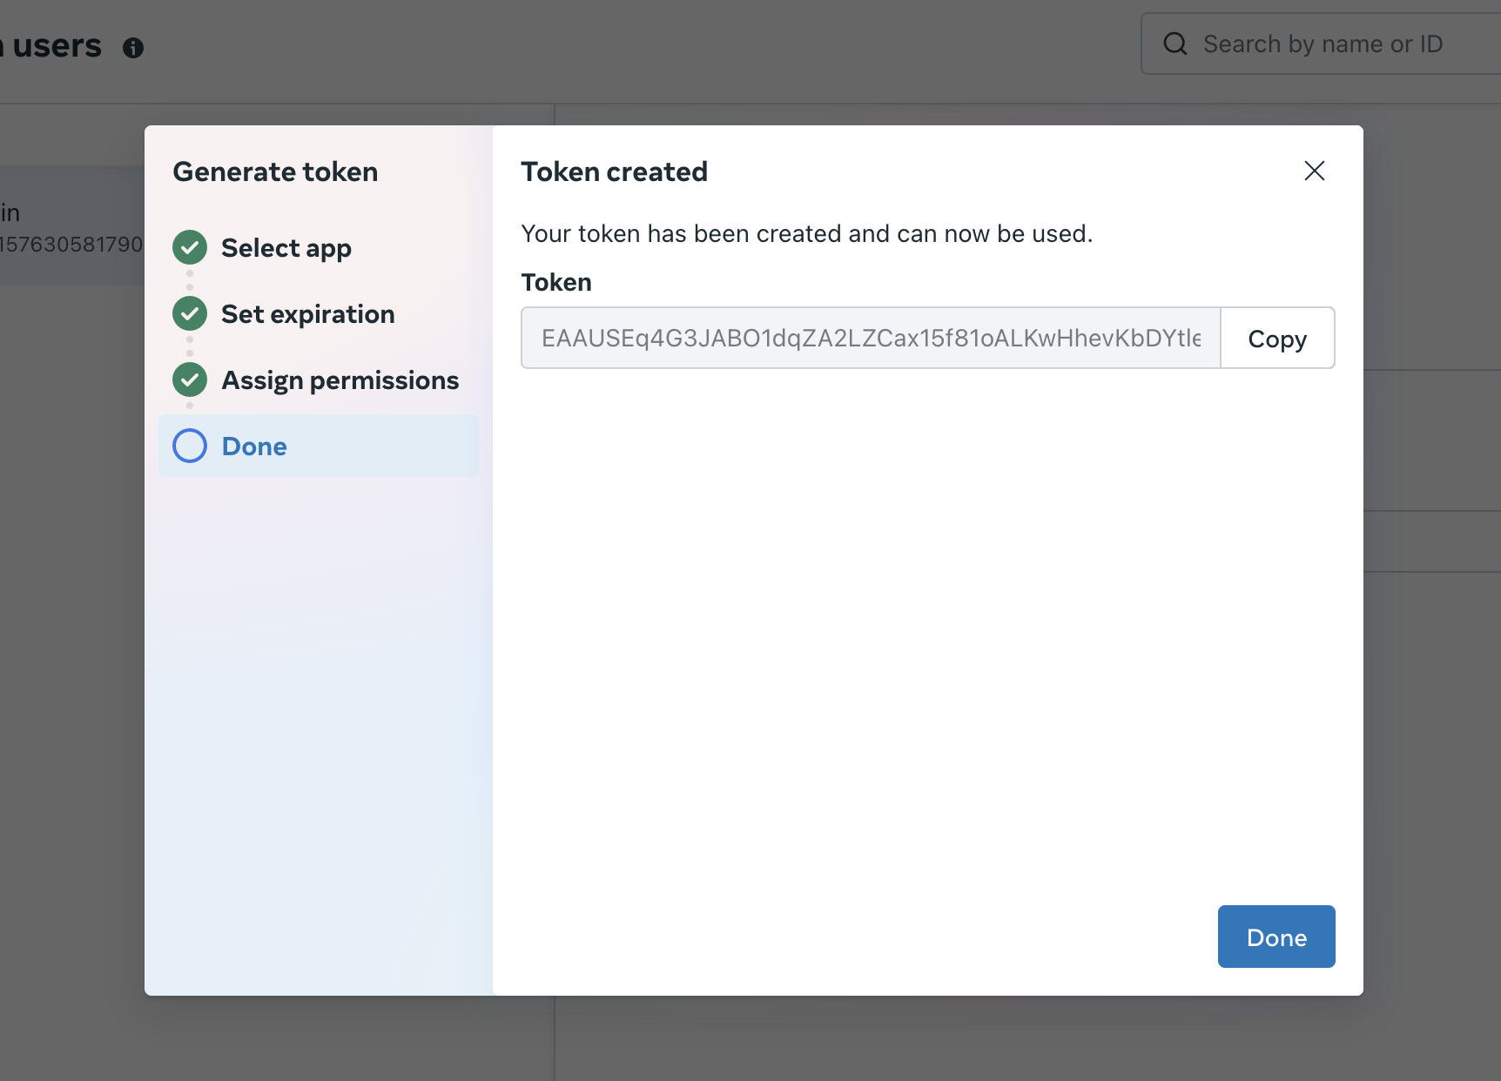Click the Generate token sidebar title
Viewport: 1501px width, 1081px height.
click(275, 171)
